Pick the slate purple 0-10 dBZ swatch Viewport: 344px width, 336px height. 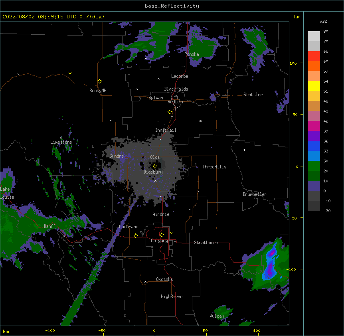coord(314,186)
